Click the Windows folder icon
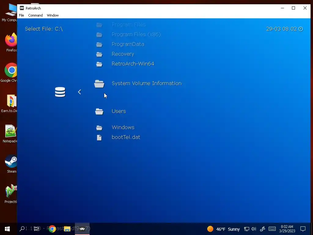The height and width of the screenshot is (235, 313). 99,128
